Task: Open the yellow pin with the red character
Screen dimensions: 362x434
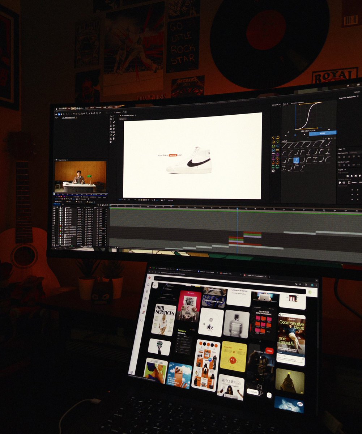Action: (233, 356)
